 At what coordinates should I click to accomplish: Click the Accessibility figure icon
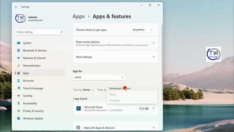(19, 103)
